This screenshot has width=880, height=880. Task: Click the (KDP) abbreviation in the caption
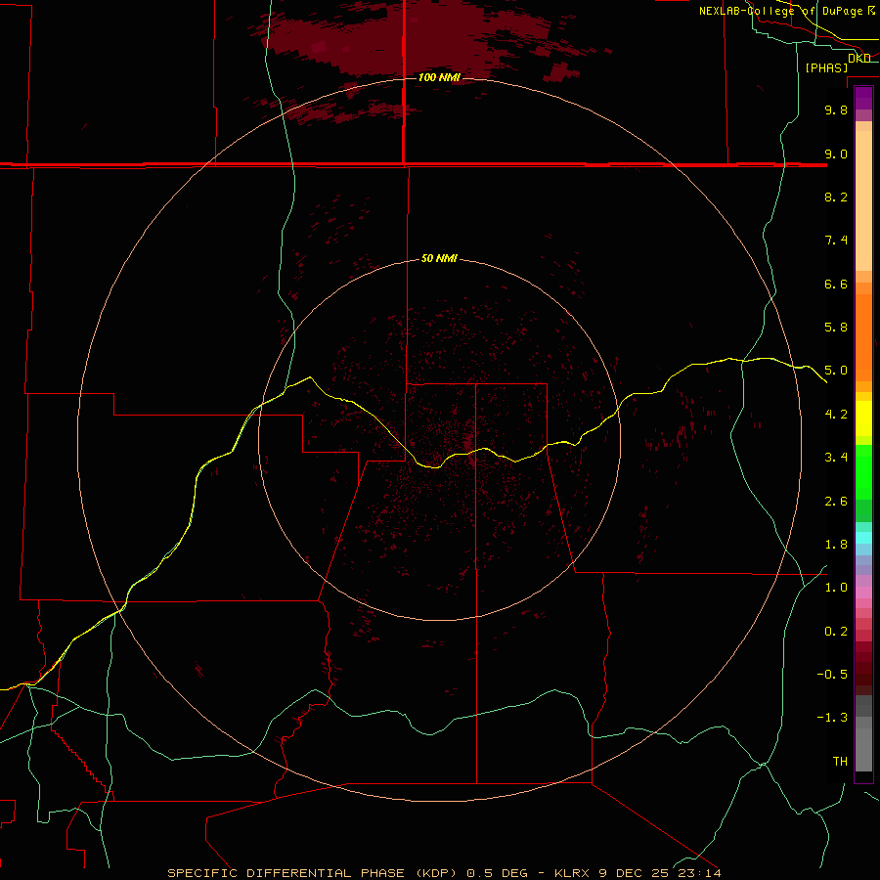pos(436,873)
